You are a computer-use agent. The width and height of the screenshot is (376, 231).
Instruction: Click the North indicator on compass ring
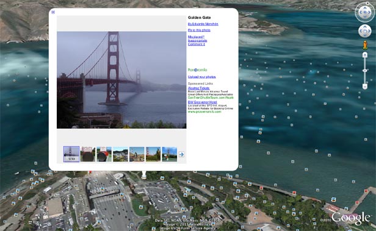coord(367,3)
